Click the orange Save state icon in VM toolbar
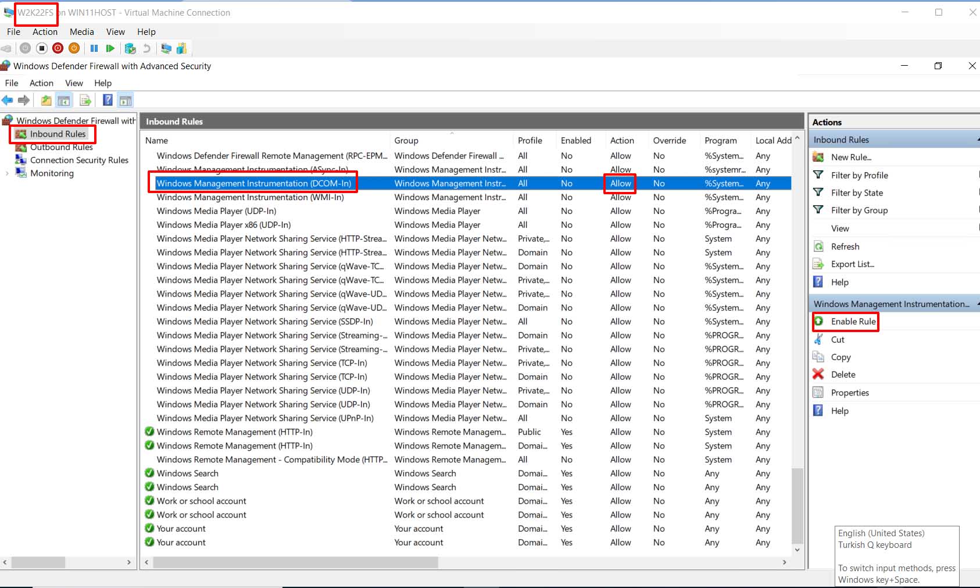 (x=74, y=48)
